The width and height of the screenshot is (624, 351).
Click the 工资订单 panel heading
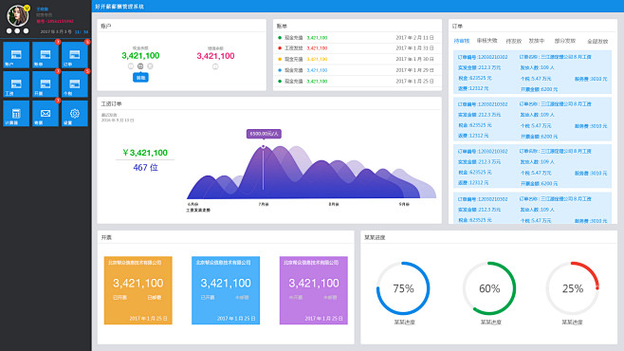[111, 103]
